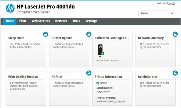
Task: Open the Printer Information panel heading
Action: pyautogui.click(x=108, y=77)
